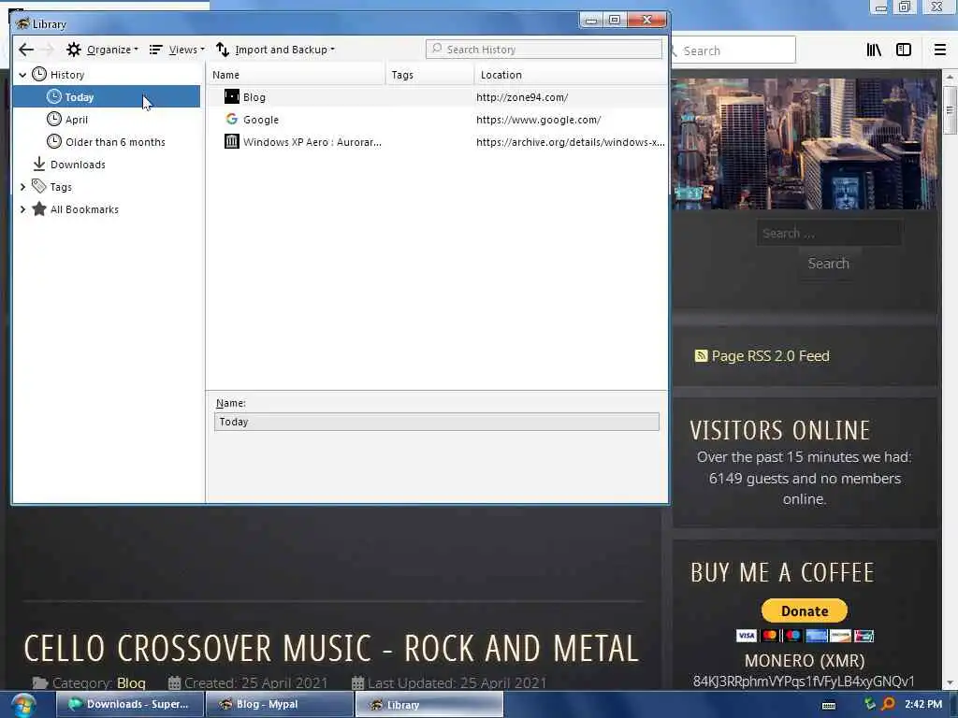The image size is (958, 718).
Task: Click the keyboard tray icon
Action: click(x=829, y=705)
